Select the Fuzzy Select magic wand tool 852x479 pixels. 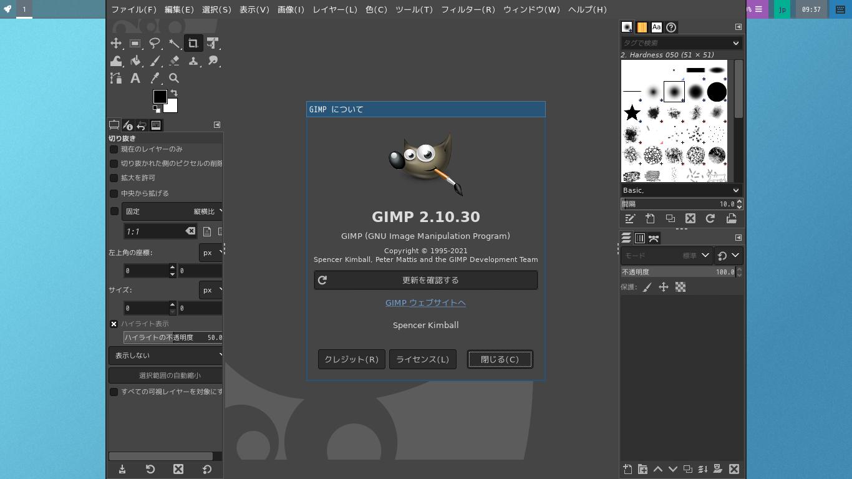tap(174, 43)
